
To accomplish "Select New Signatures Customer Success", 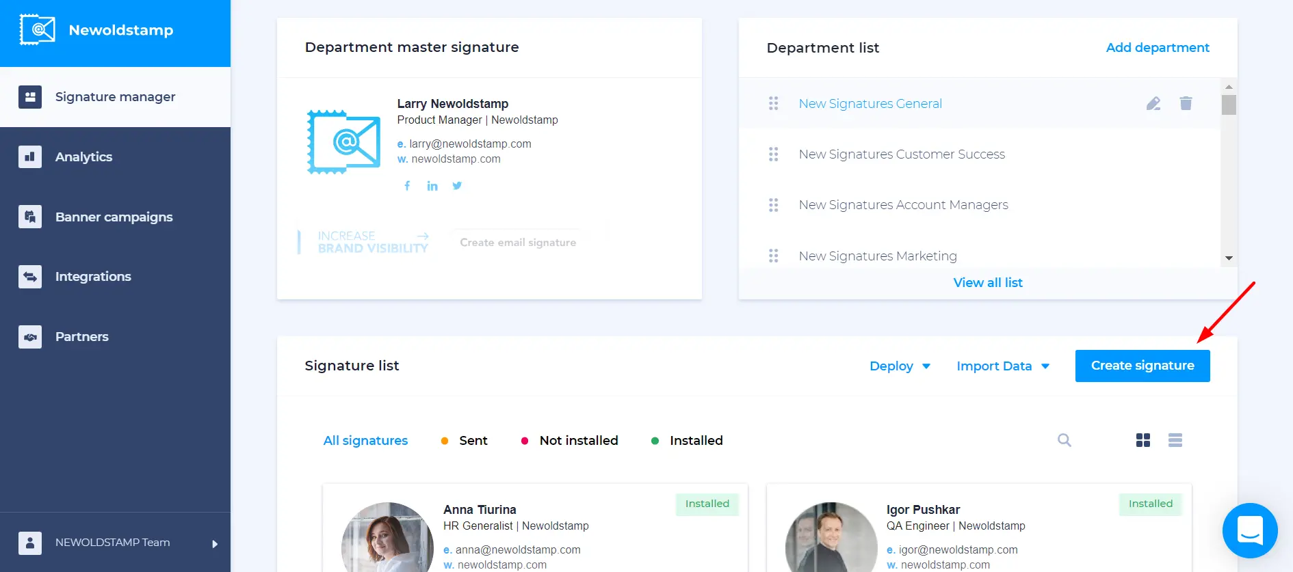I will (x=902, y=154).
